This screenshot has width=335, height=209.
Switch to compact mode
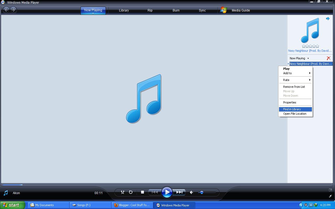click(330, 196)
